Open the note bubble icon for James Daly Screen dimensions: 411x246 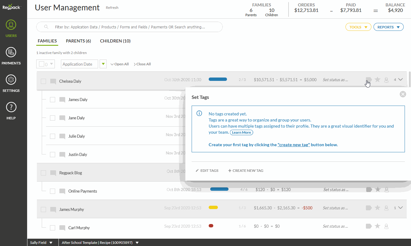click(x=62, y=100)
